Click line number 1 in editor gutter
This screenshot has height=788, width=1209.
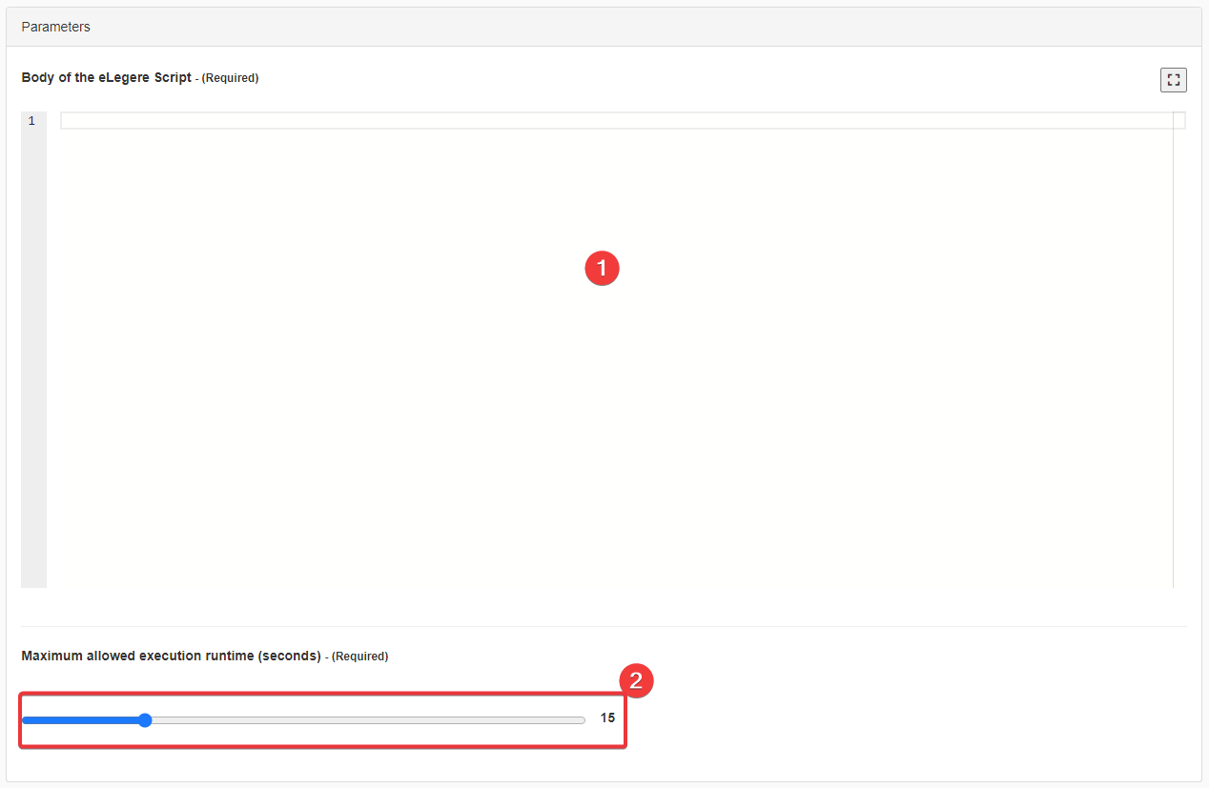point(31,121)
